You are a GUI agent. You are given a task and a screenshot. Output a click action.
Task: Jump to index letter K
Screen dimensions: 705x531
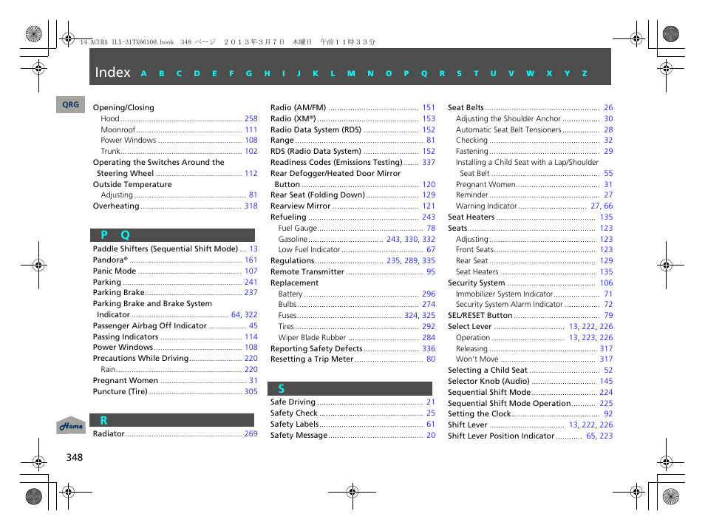pyautogui.click(x=316, y=73)
